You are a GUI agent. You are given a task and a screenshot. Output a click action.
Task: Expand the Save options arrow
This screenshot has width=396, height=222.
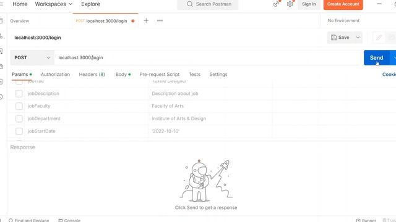coord(358,38)
